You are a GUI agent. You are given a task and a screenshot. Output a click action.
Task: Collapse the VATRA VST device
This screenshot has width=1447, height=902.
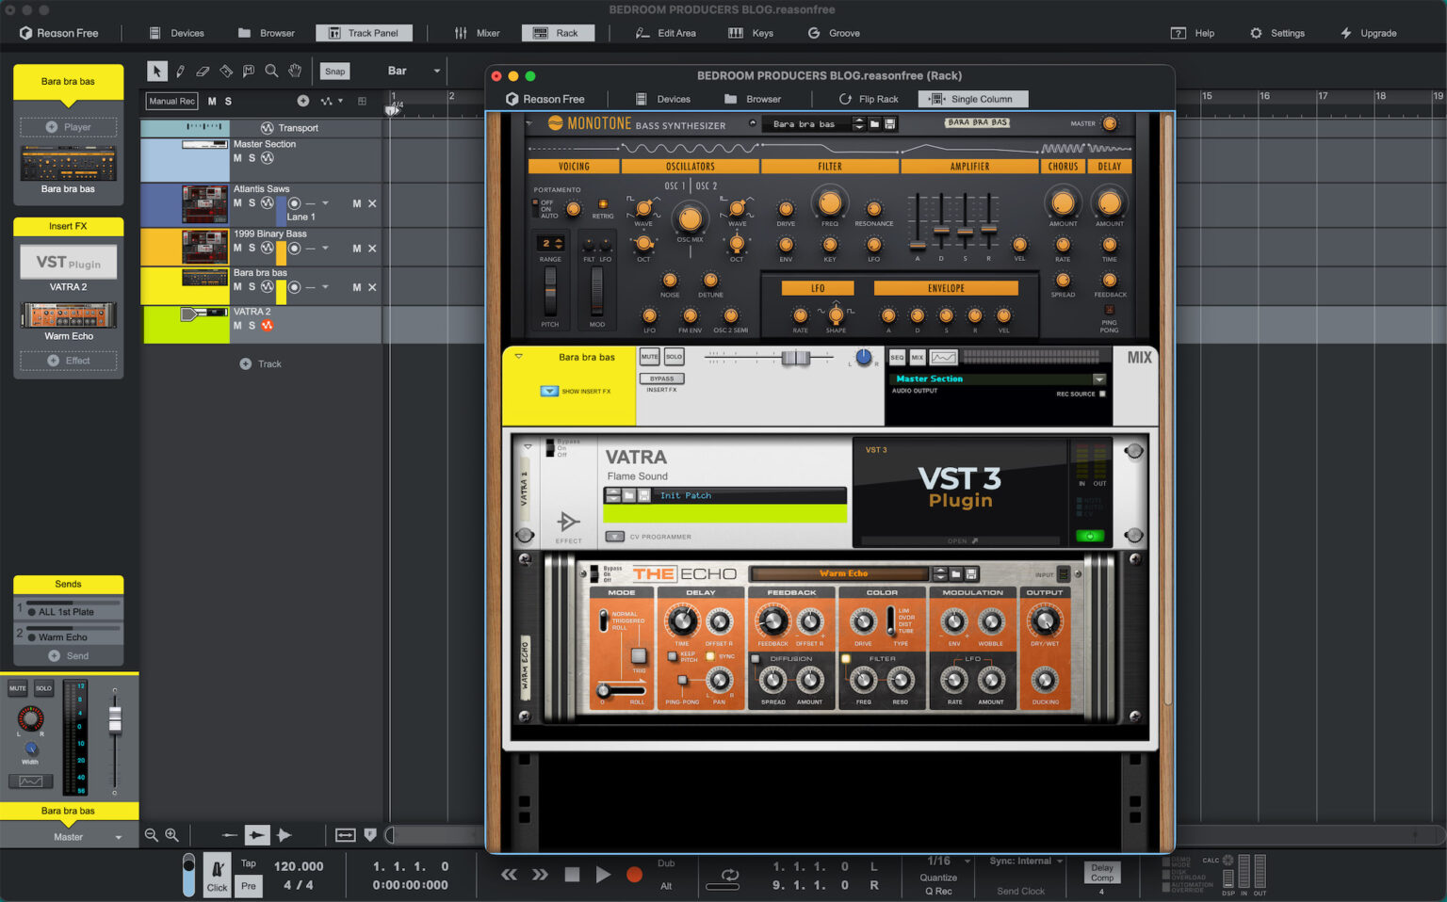click(x=528, y=446)
